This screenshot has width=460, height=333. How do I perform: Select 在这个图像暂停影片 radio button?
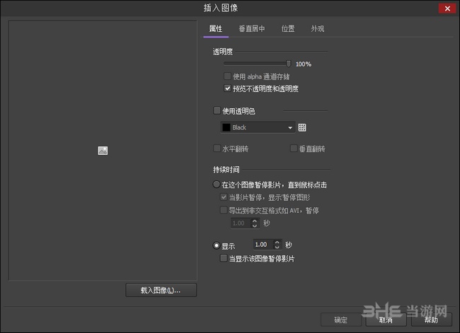(x=217, y=185)
